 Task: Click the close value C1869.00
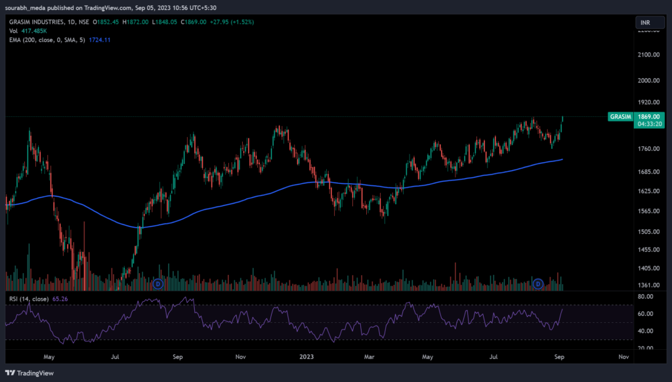point(194,22)
